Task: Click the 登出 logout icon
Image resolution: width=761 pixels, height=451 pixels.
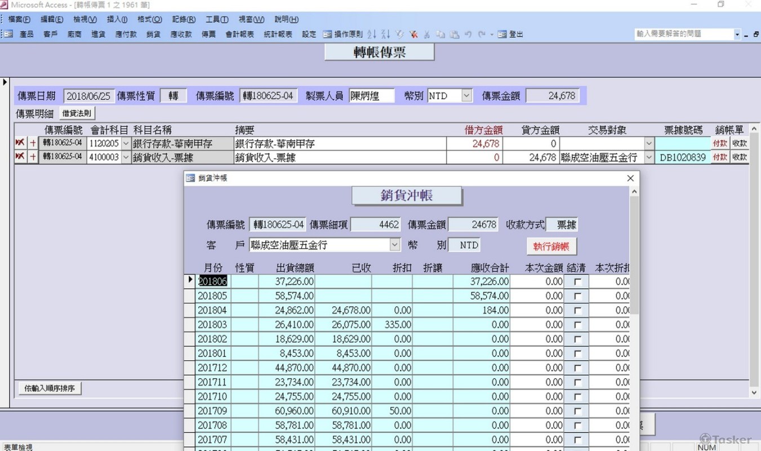Action: click(x=503, y=34)
